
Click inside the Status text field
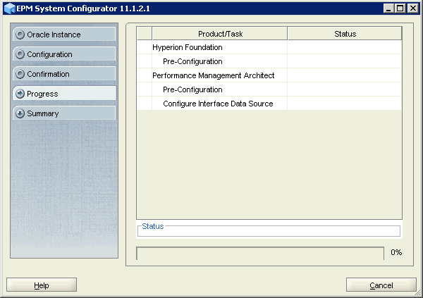269,231
